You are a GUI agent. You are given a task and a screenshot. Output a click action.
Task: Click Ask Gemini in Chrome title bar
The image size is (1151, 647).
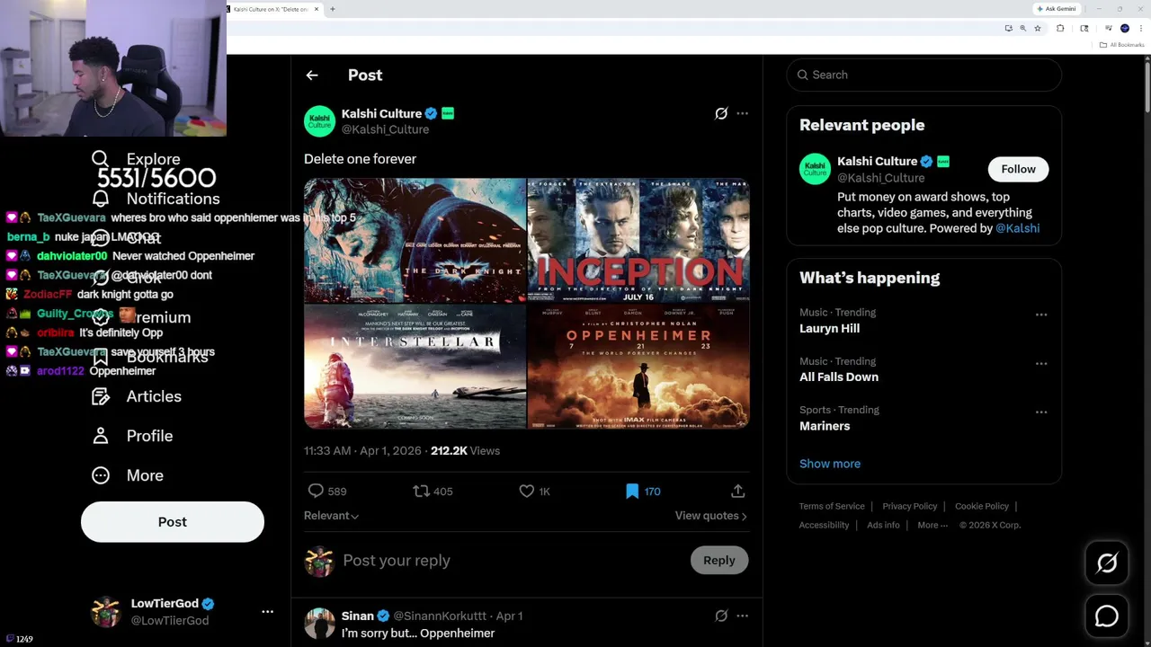click(1057, 9)
